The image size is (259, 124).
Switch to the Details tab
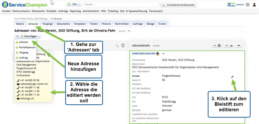20,24
